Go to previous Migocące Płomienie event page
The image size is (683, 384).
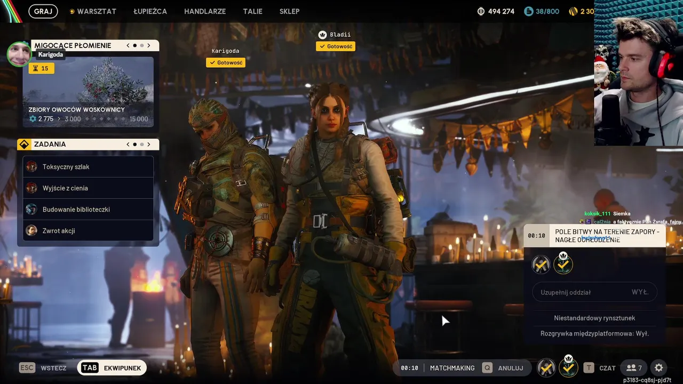click(x=128, y=45)
